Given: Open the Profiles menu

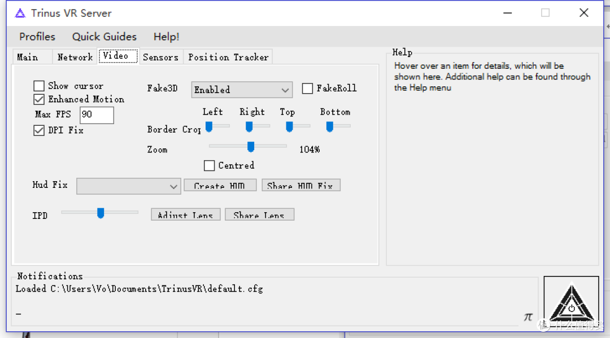Looking at the screenshot, I should 37,37.
